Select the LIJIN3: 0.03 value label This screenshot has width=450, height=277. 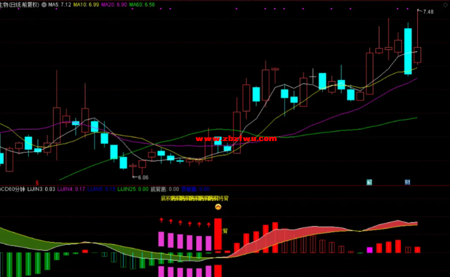[x=41, y=189]
